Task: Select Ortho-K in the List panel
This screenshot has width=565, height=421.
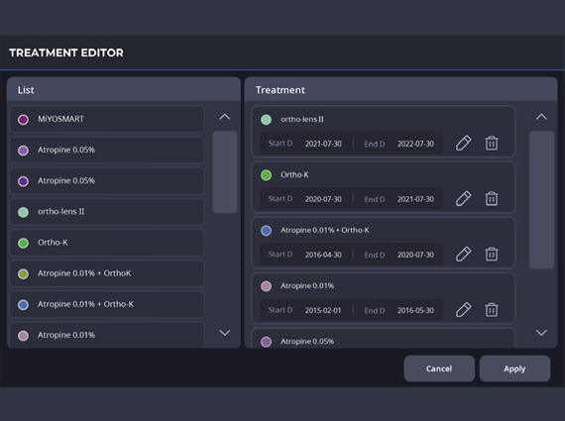Action: [107, 243]
